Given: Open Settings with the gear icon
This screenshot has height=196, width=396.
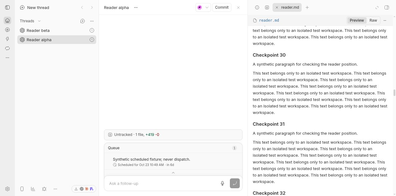Looking at the screenshot, I should point(7,189).
